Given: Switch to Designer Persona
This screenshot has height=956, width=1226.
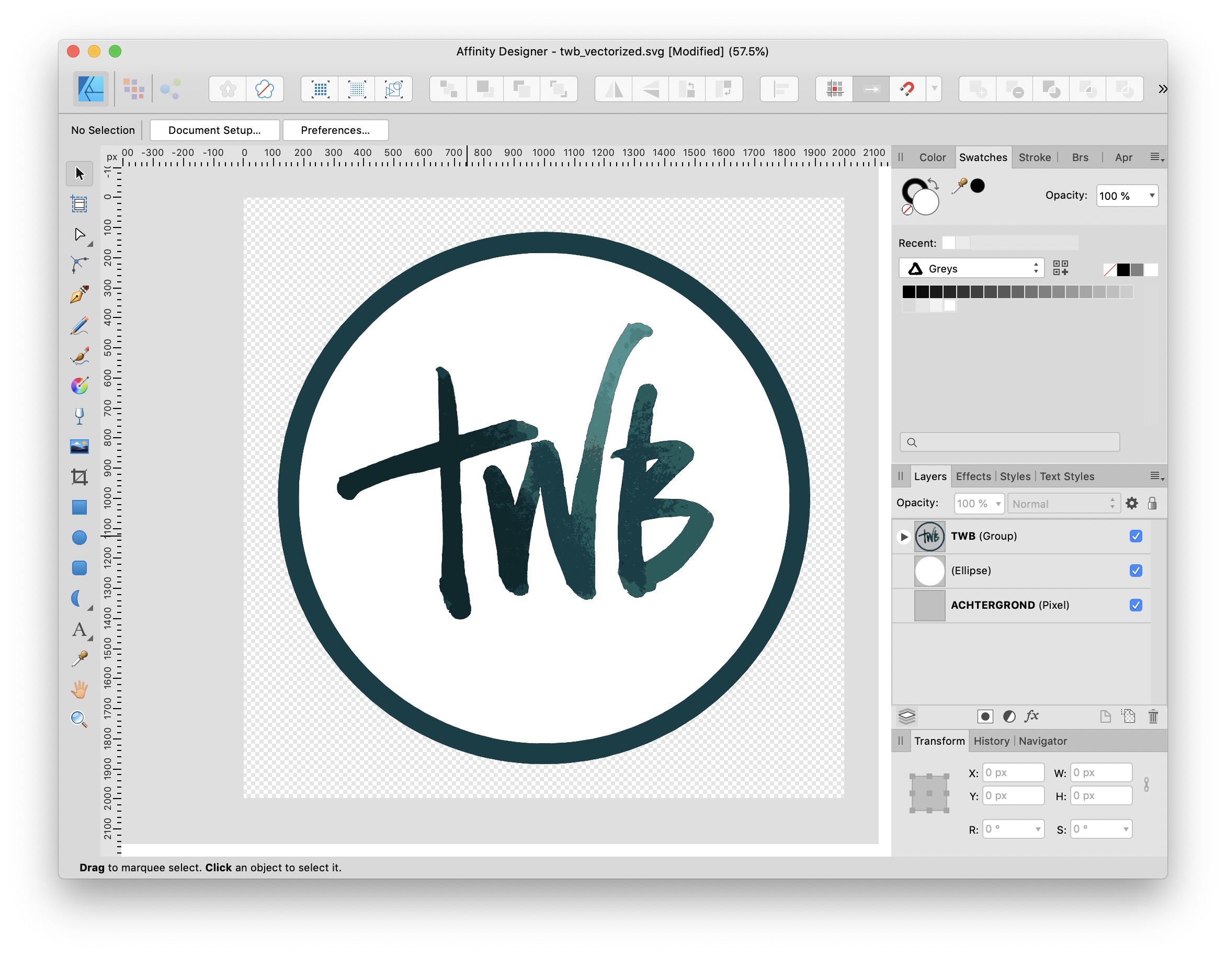Looking at the screenshot, I should [90, 89].
